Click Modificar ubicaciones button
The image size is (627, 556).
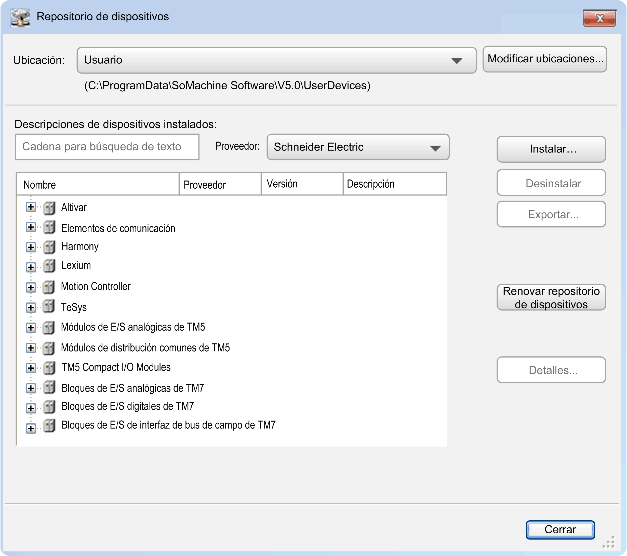(x=544, y=59)
